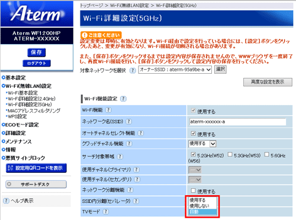The width and height of the screenshot is (296, 220).
Task: Click Wi-Fi(無線LAN)設定 in the breadcrumb
Action: point(130,5)
